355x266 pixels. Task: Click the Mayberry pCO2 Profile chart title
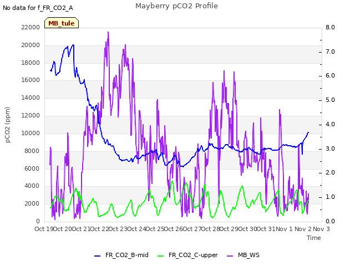tap(176, 6)
